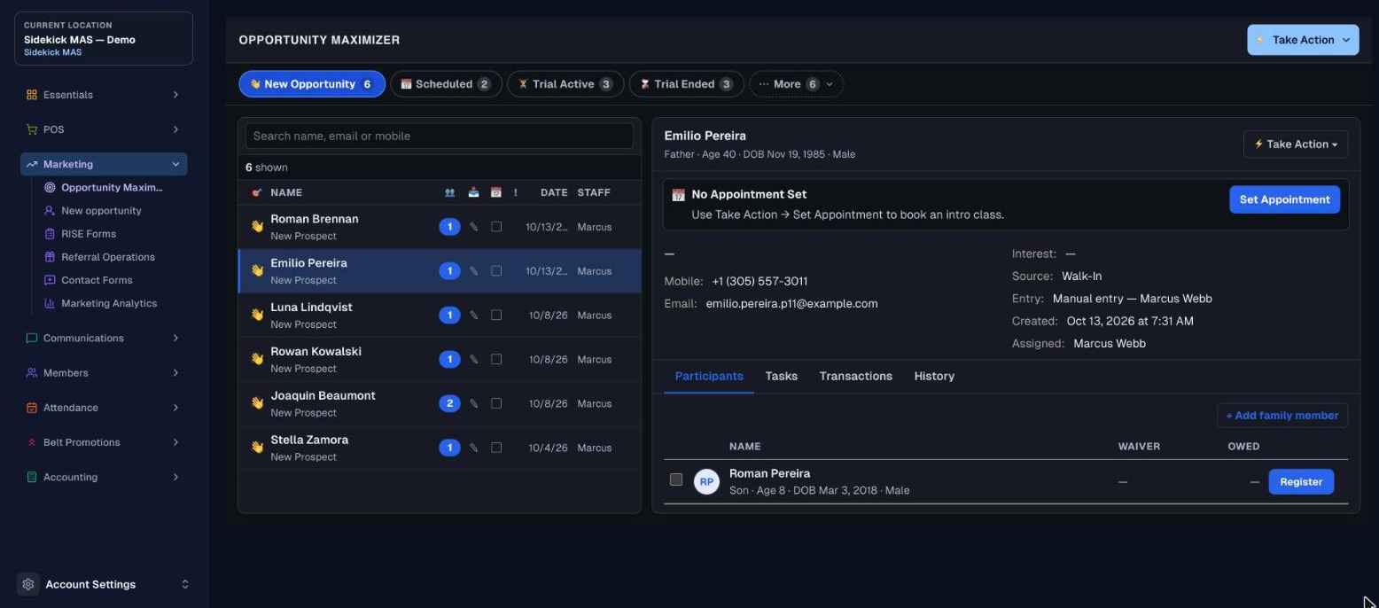Expand the POS menu chevron
The image size is (1379, 608).
point(175,129)
